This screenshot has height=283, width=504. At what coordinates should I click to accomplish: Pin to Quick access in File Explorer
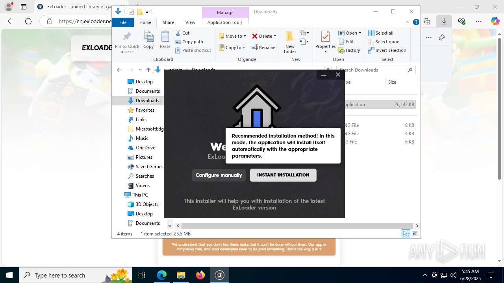[127, 43]
